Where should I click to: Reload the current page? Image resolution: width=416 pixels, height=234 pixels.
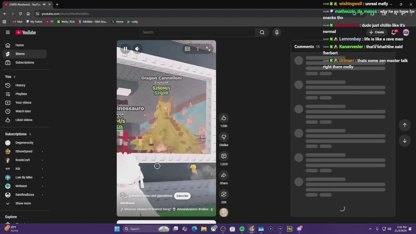coord(20,14)
